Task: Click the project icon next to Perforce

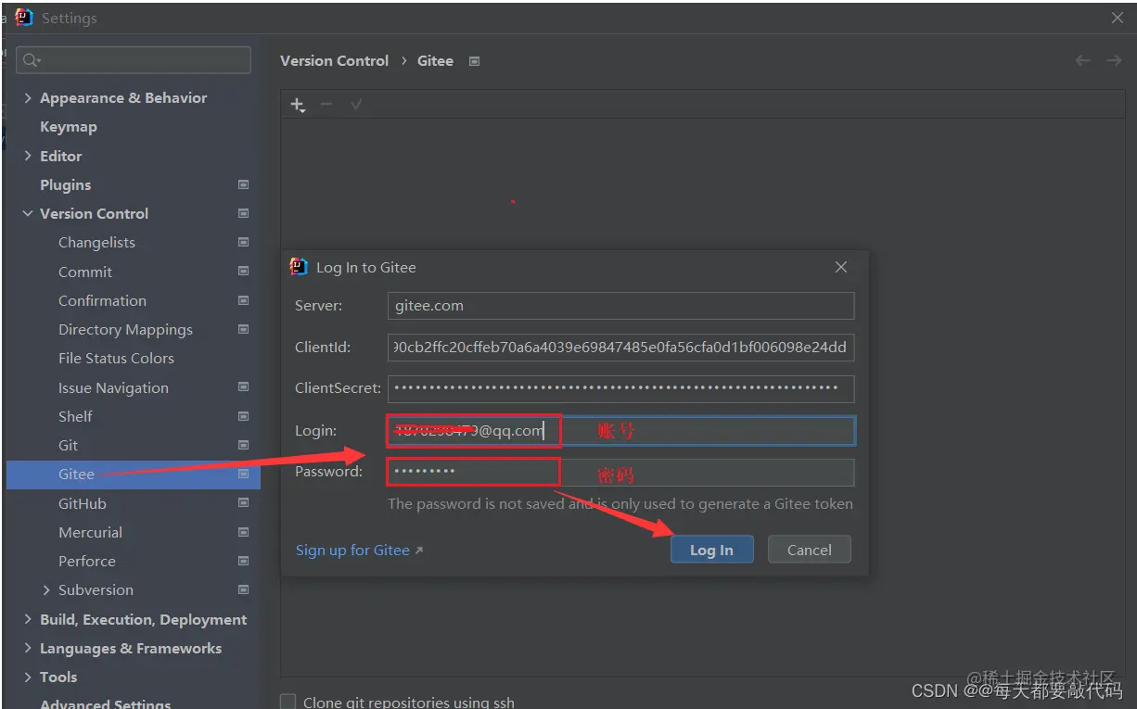Action: tap(243, 561)
